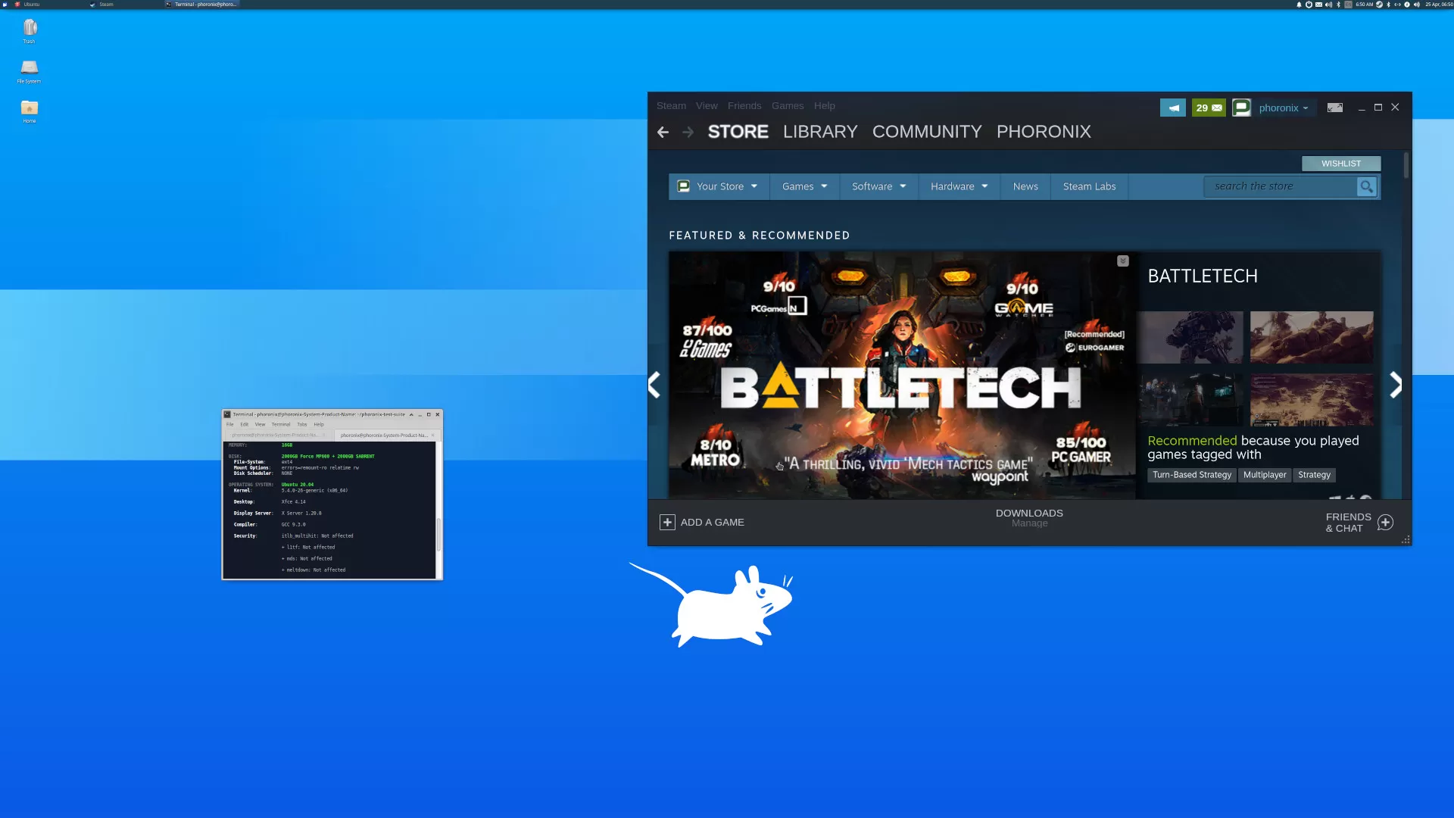Screen dimensions: 1454x818
Task: Navigate forward using Steam browser arrow
Action: pos(687,133)
